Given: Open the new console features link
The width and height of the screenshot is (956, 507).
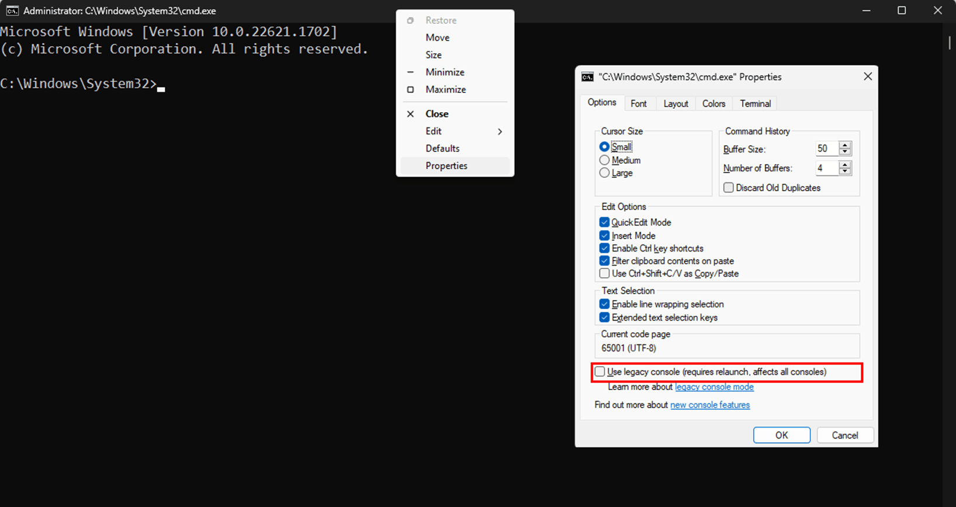Looking at the screenshot, I should (710, 405).
